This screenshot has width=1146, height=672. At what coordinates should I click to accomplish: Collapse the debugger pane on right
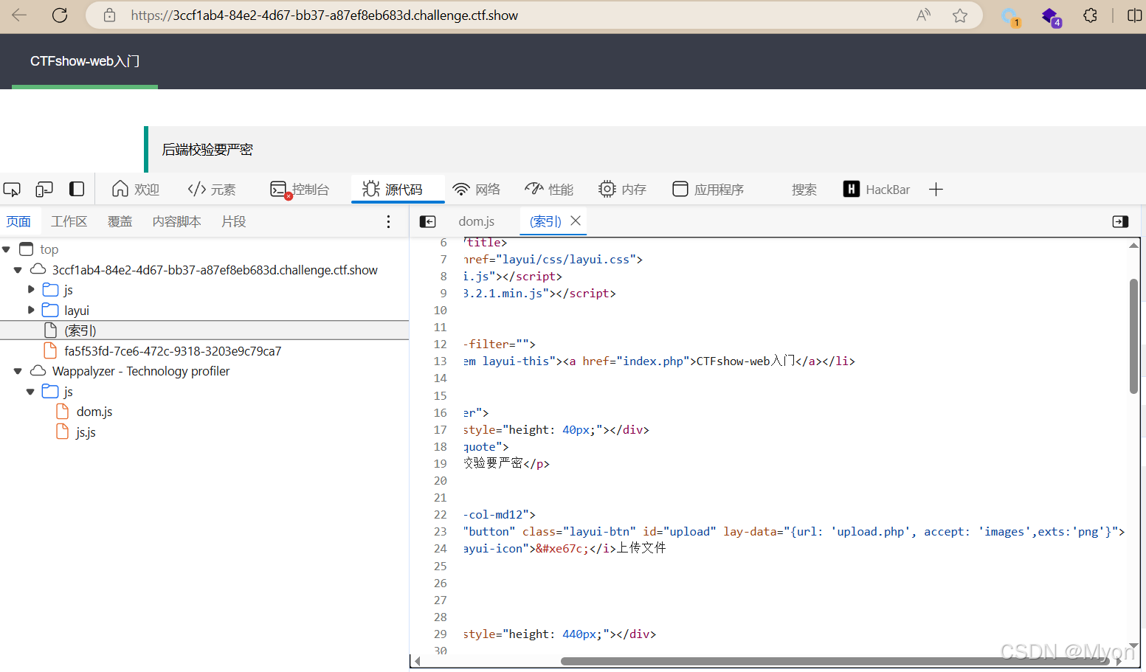1120,221
